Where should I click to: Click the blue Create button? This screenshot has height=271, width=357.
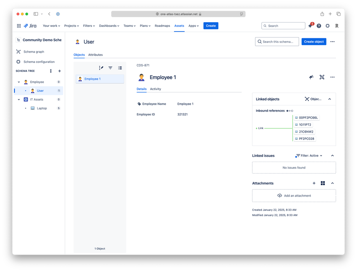coord(211,26)
